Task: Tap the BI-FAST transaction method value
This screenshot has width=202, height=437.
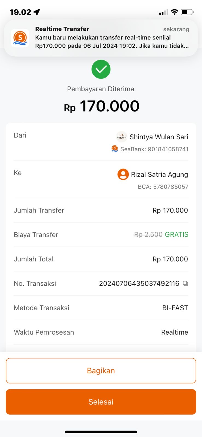Action: pyautogui.click(x=175, y=308)
